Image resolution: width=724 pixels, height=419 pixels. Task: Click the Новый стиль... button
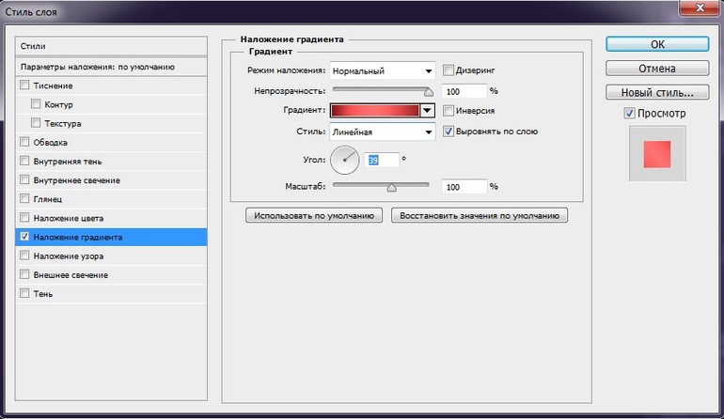point(657,92)
